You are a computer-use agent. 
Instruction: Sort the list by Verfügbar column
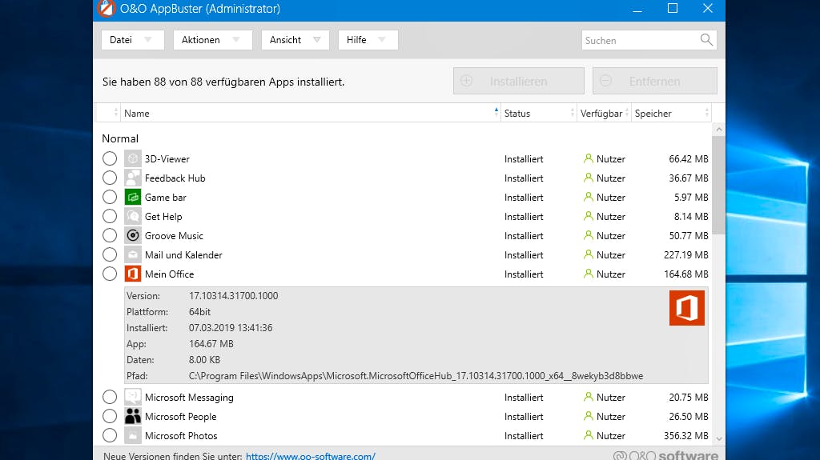point(604,113)
